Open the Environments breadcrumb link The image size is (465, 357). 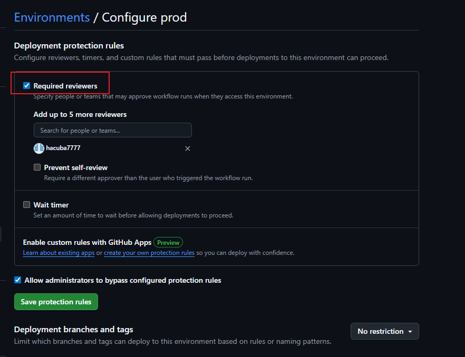[52, 17]
